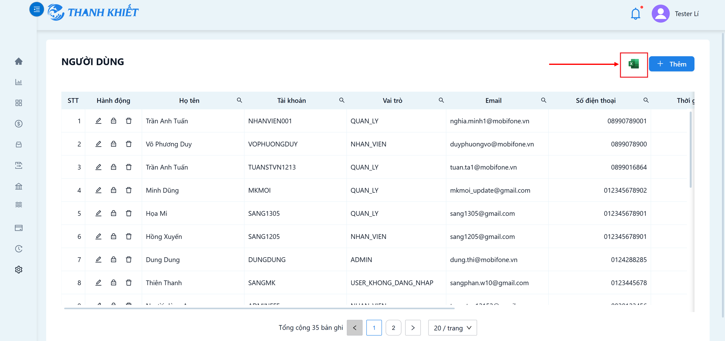Go to page 2 of users
The width and height of the screenshot is (725, 341).
(x=393, y=328)
